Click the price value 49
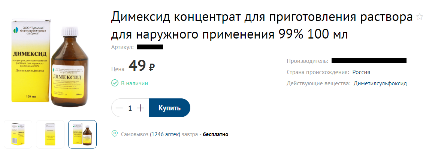The image size is (426, 159). tap(137, 66)
